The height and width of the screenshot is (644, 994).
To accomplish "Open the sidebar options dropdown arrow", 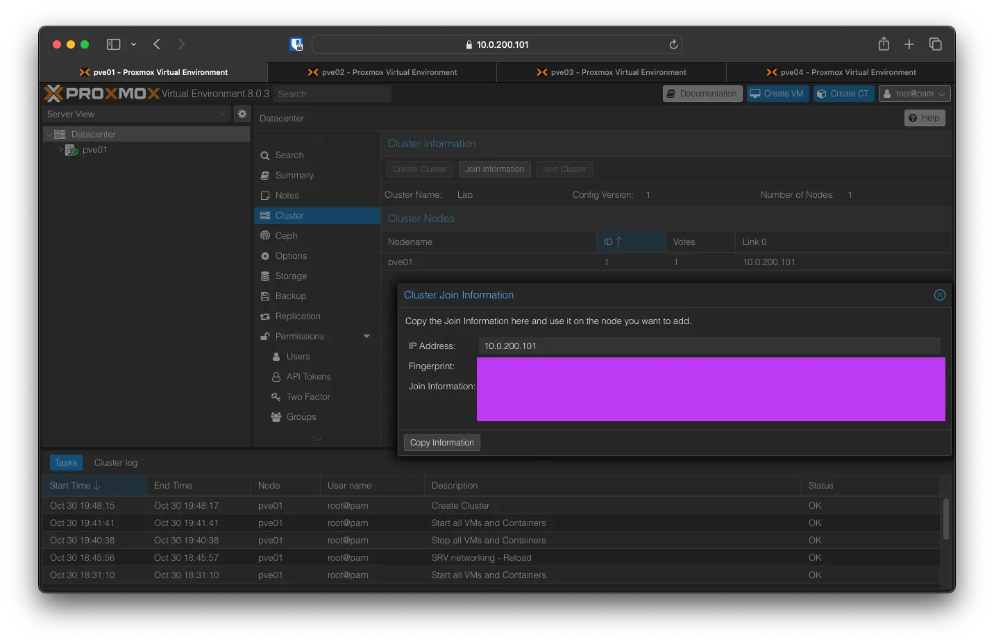I will 133,44.
